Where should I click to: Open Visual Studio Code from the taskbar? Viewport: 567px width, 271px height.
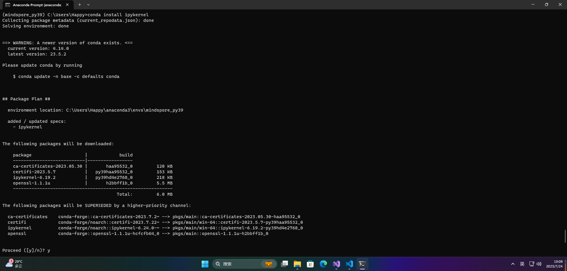point(349,264)
